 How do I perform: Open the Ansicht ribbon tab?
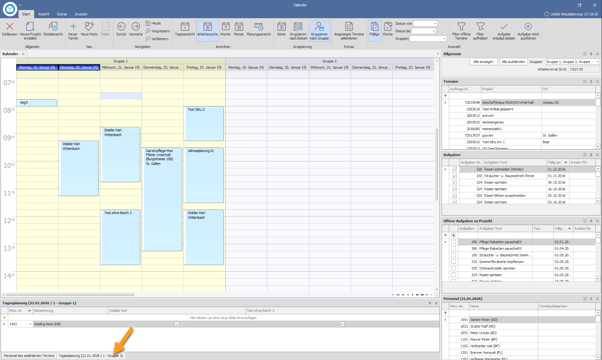(x=44, y=14)
